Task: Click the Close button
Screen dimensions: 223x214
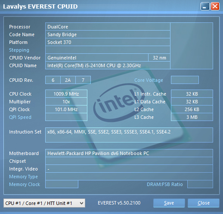Action: (204, 203)
